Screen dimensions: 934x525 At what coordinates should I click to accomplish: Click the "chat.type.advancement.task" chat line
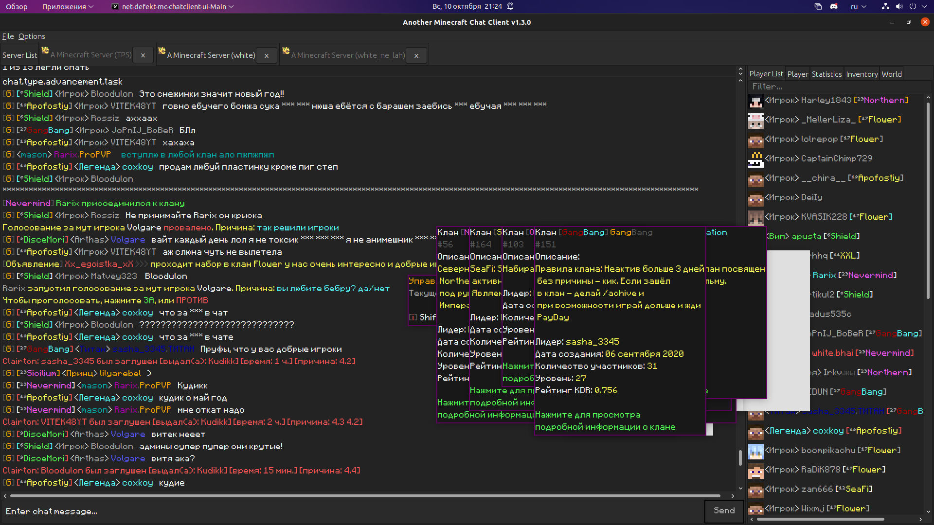(x=63, y=82)
